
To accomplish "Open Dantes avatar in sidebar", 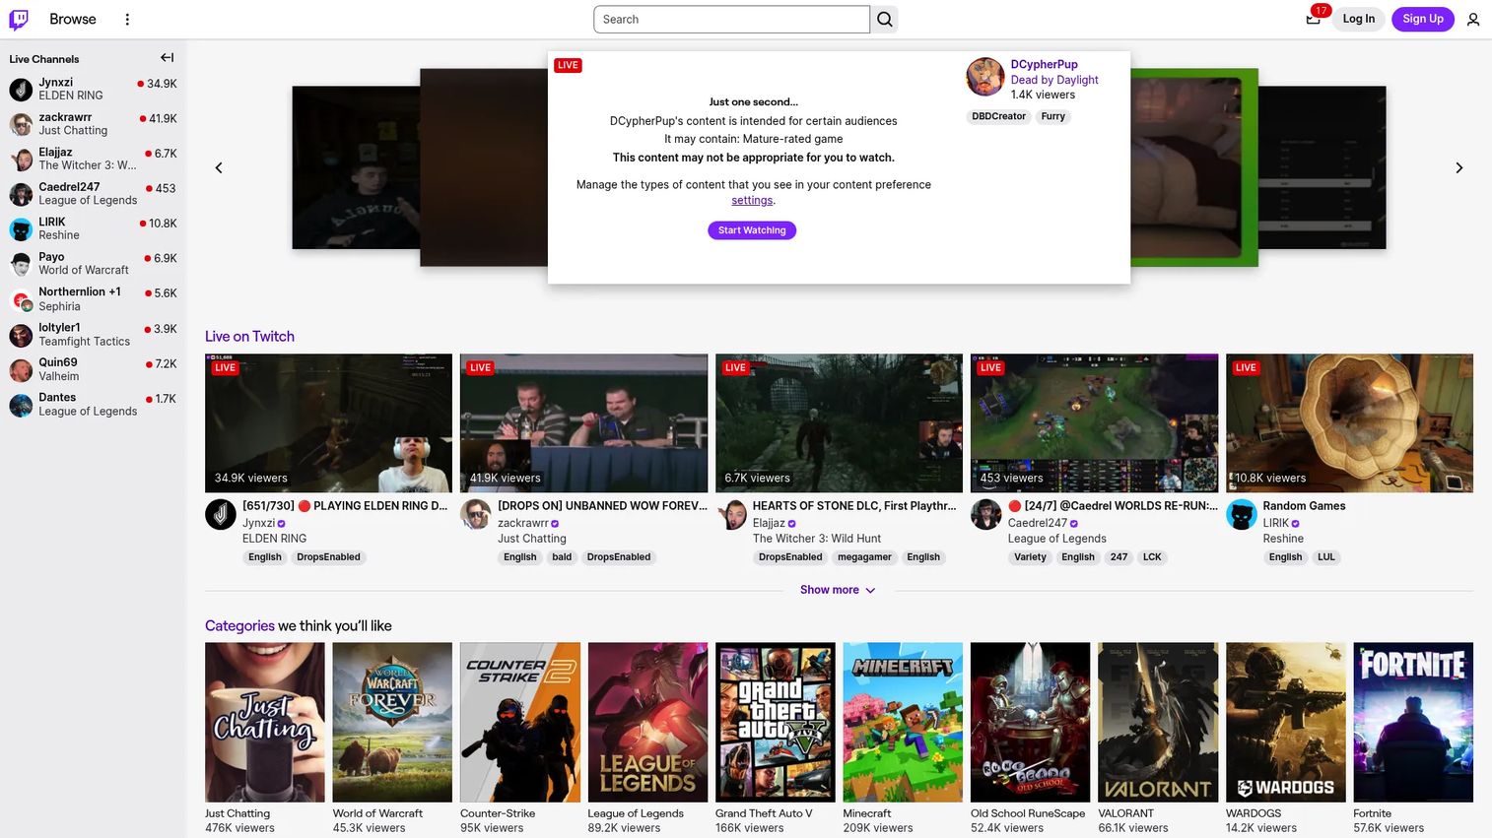I will pos(21,405).
